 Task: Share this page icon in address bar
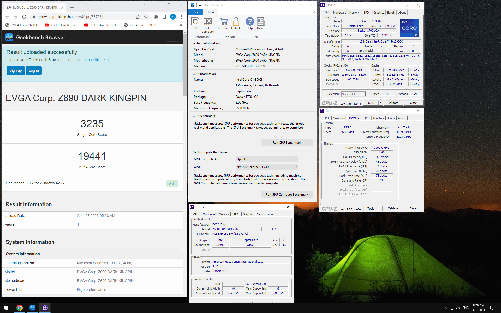click(138, 17)
